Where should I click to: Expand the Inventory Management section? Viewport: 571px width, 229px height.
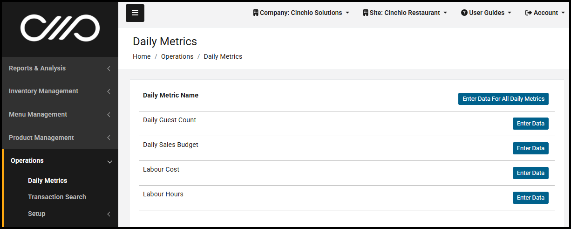tap(60, 91)
